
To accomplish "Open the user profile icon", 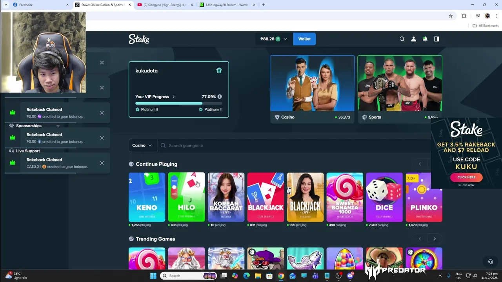I will 413,39.
